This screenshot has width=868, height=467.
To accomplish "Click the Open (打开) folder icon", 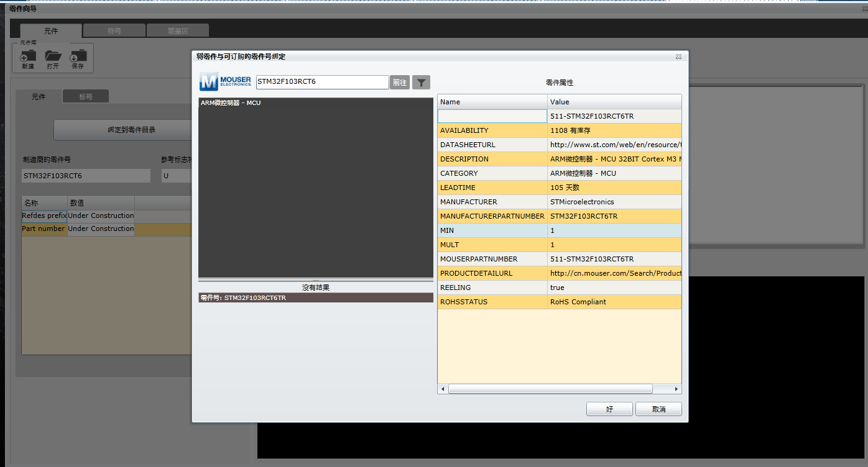I will [x=53, y=56].
